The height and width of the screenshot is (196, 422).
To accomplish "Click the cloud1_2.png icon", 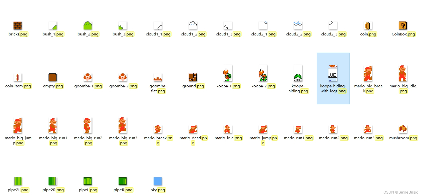I will click(193, 25).
